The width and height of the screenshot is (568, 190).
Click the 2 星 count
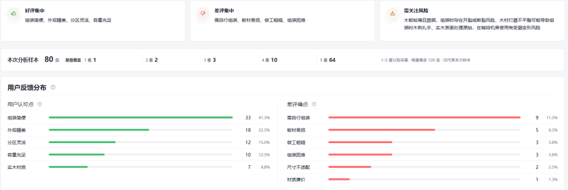click(151, 60)
